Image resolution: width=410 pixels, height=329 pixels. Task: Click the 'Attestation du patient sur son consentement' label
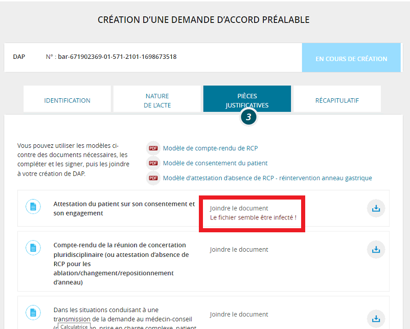tap(124, 209)
